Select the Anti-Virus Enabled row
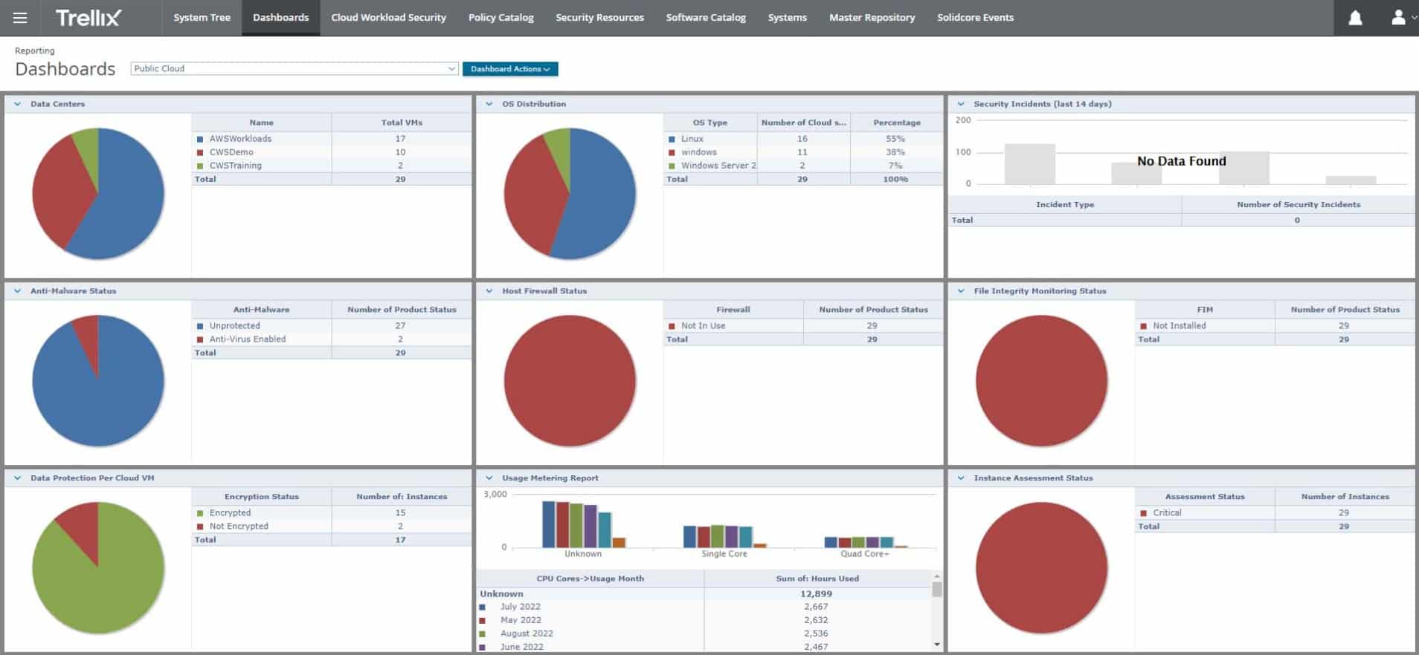Screen dimensions: 1419x655 pos(332,339)
